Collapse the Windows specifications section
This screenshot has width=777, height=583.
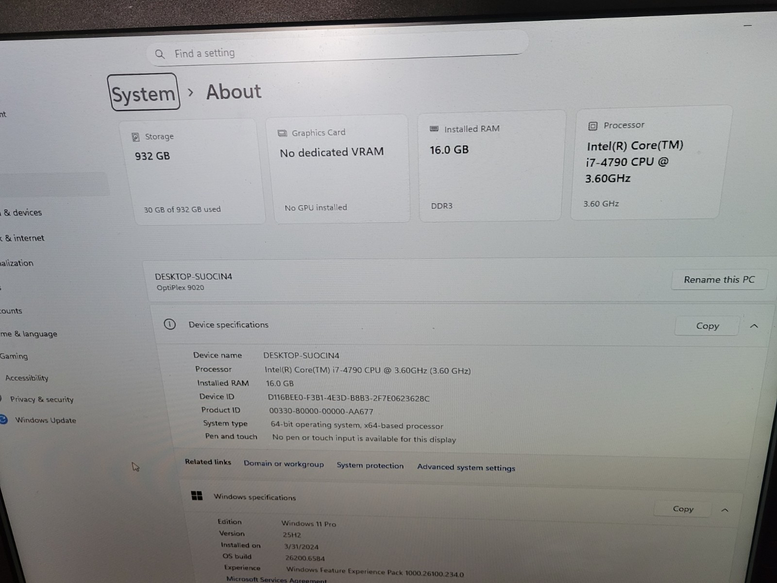(725, 510)
